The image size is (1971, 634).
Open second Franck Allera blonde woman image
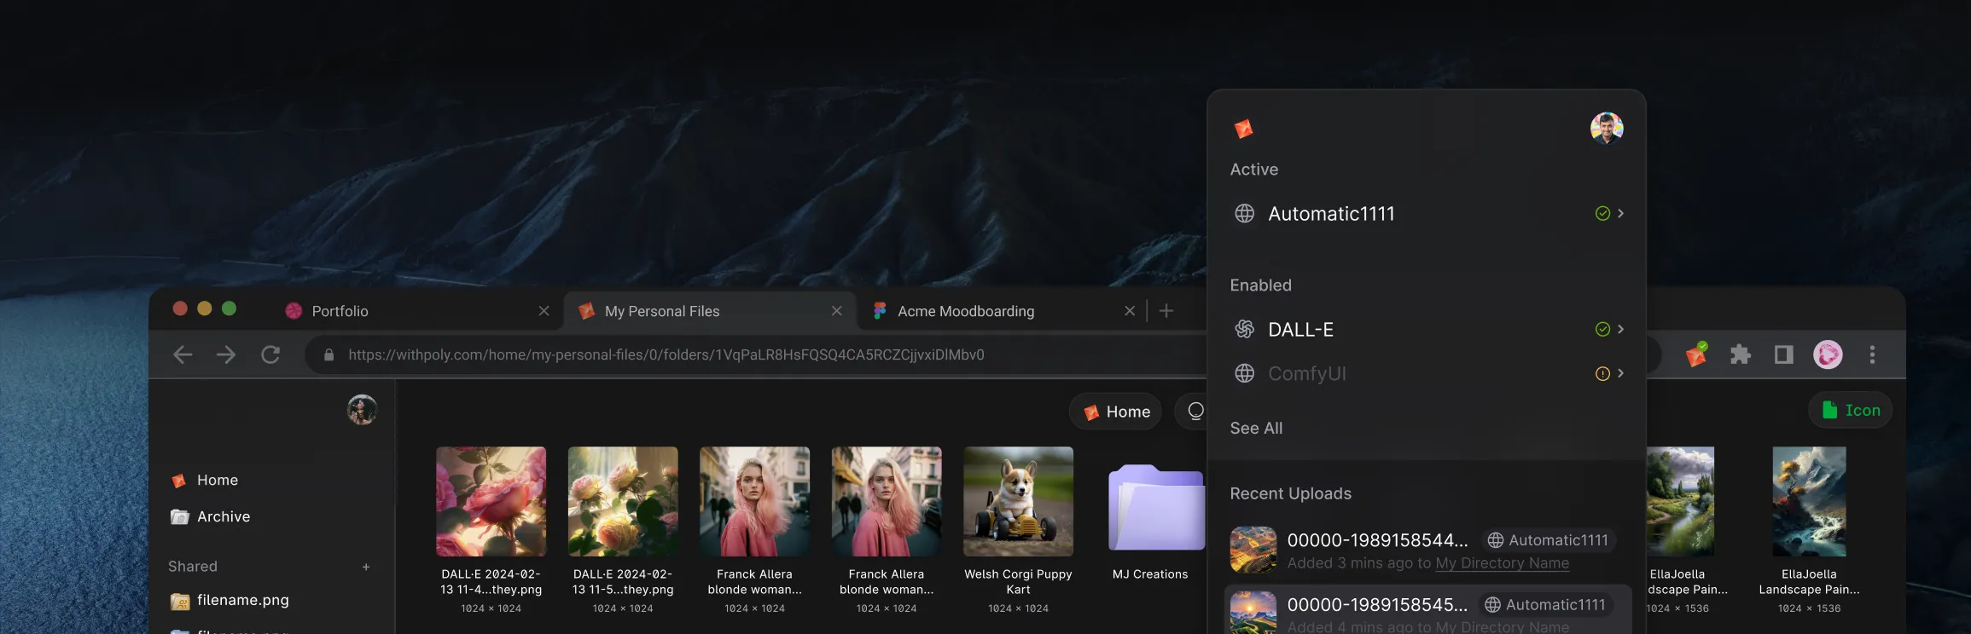coord(887,502)
